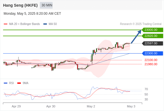
Task: Click the blue MA 50 legend swatch
Action: 45,24
